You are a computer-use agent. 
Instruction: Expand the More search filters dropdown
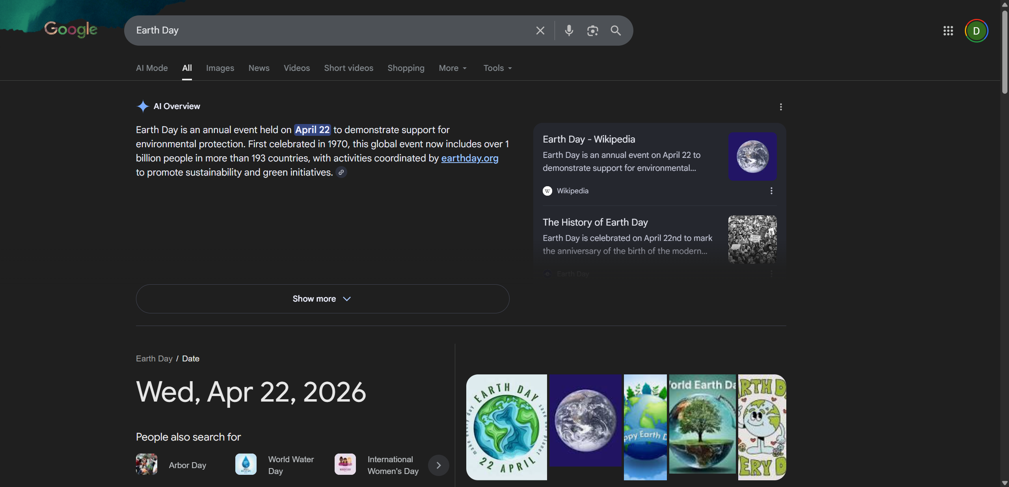click(x=452, y=68)
